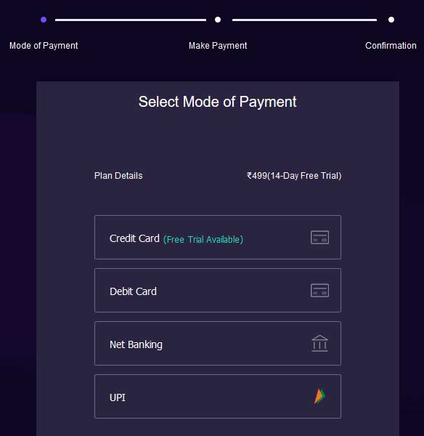Choose Debit Card as payment mode
This screenshot has width=424, height=436.
point(218,290)
